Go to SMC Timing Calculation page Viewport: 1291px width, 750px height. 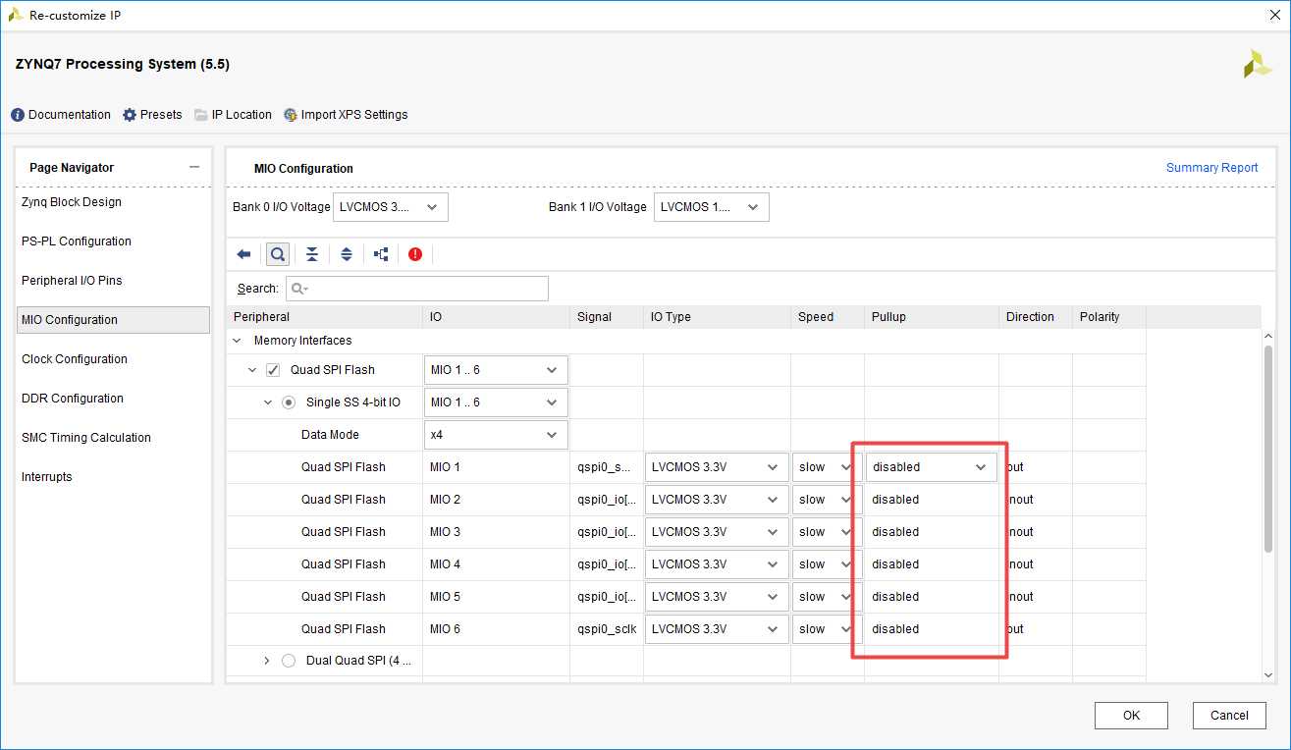(86, 438)
